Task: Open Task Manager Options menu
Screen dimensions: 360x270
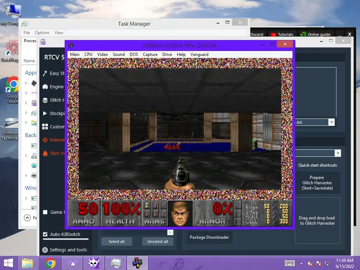Action: tap(42, 33)
